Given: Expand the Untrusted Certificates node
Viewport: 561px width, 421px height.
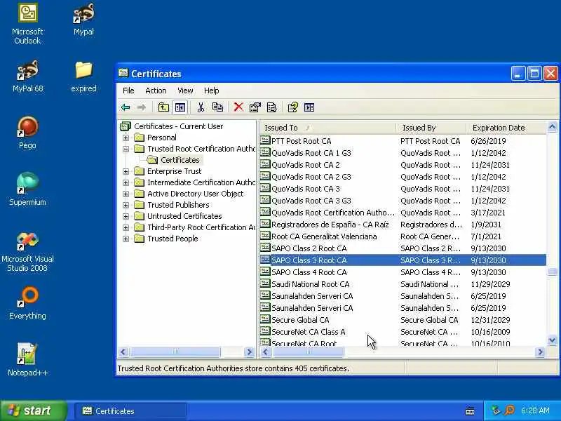Looking at the screenshot, I should [x=126, y=216].
